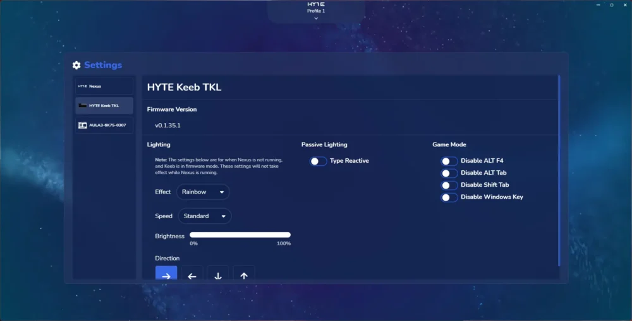Set direction to right arrow
This screenshot has width=632, height=321.
coord(166,274)
